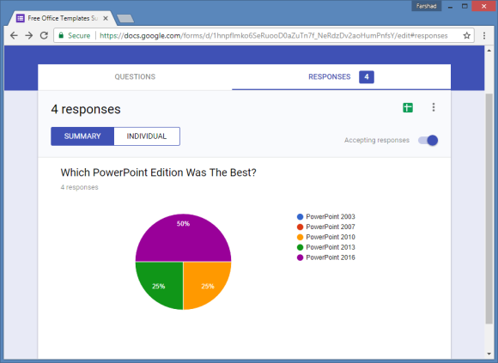
Task: Bookmark page with the star icon
Action: 466,35
